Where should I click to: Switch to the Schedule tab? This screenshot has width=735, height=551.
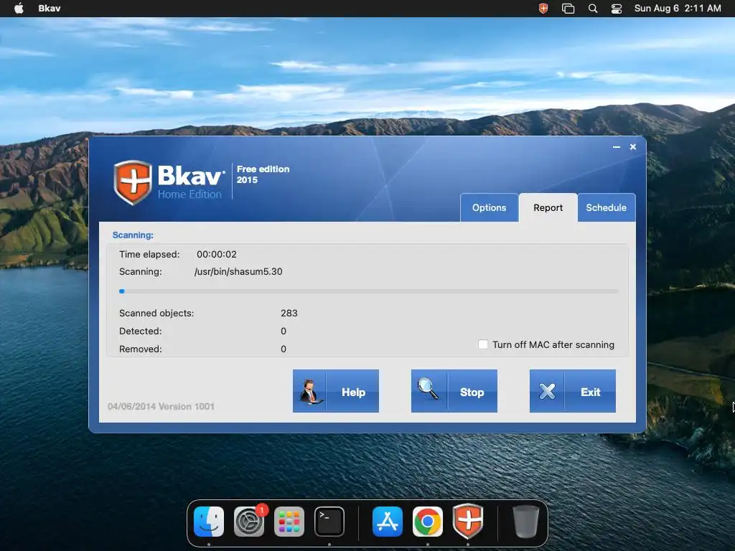(x=606, y=207)
